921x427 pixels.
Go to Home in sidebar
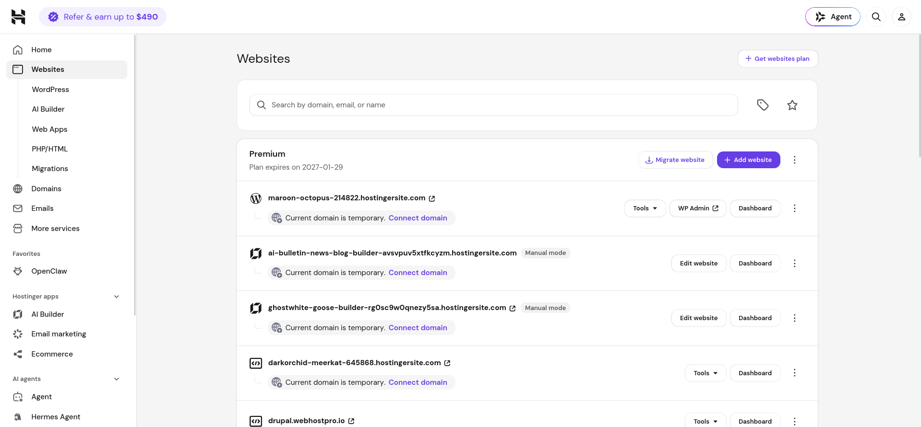67,50
